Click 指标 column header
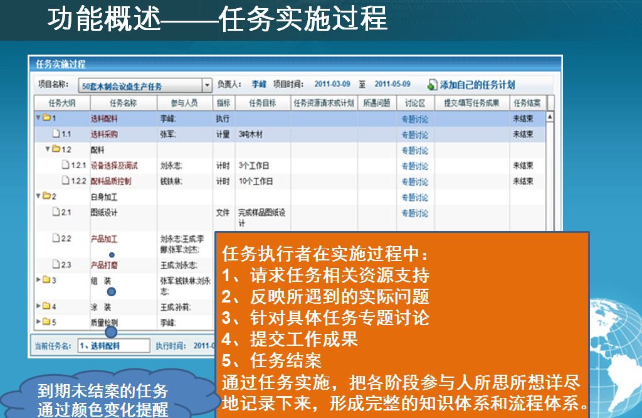 [224, 103]
